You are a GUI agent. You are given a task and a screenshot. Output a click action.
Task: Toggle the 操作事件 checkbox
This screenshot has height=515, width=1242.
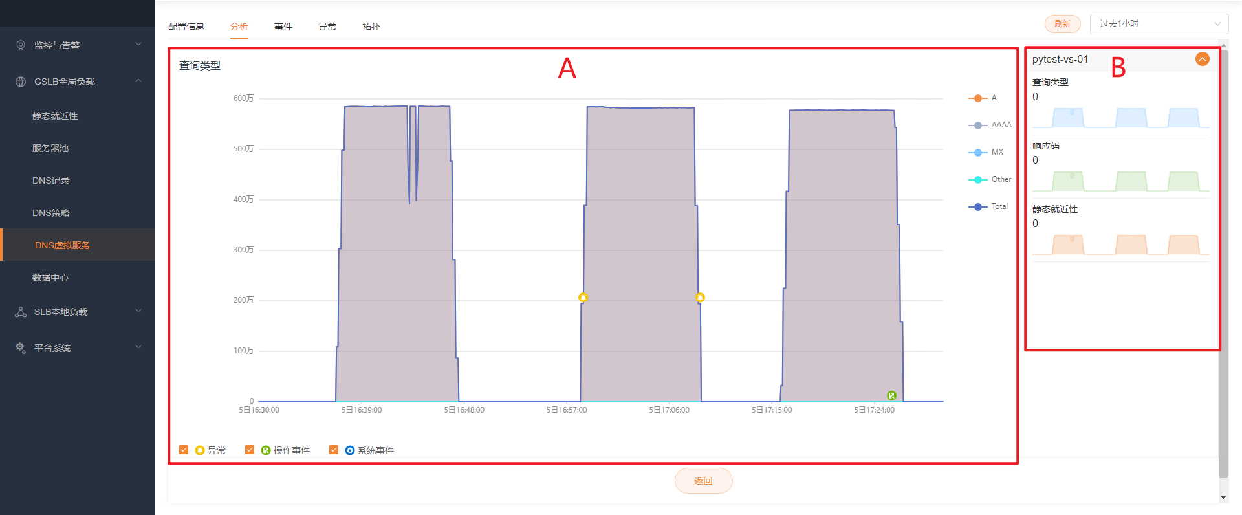250,450
